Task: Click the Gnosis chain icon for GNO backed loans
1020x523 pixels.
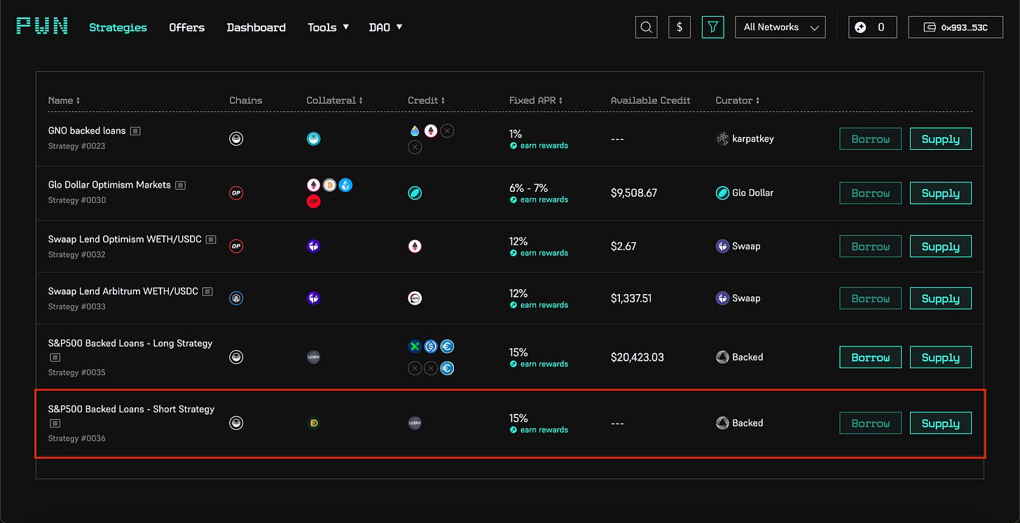Action: click(236, 139)
